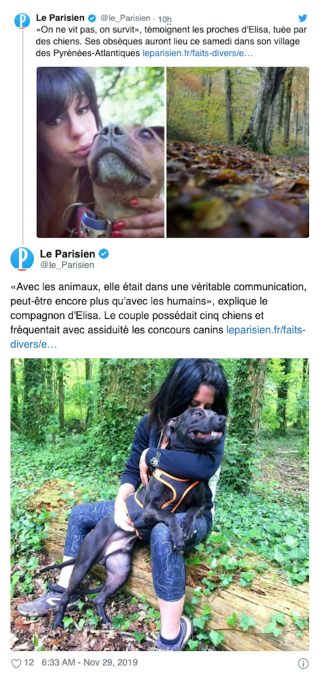
Task: Like the tweet with the heart icon
Action: (x=16, y=663)
